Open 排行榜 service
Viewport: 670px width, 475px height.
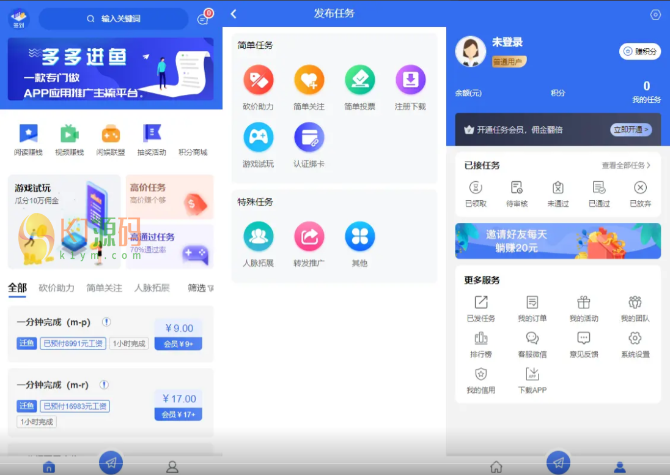tap(480, 345)
